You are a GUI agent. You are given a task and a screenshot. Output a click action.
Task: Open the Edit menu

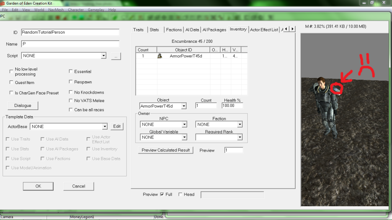(15, 10)
